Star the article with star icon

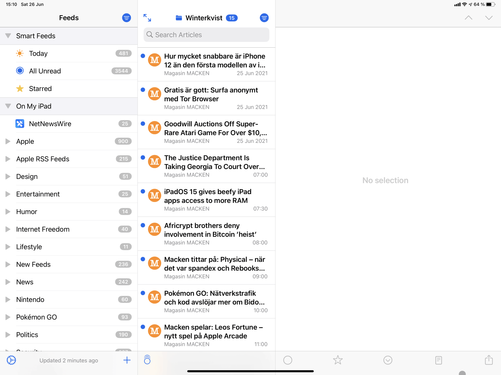[338, 360]
